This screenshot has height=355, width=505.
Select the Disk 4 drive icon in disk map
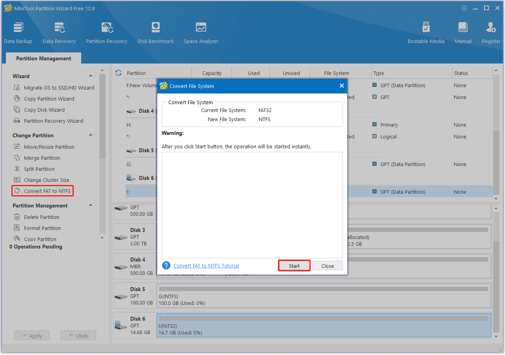tap(121, 267)
